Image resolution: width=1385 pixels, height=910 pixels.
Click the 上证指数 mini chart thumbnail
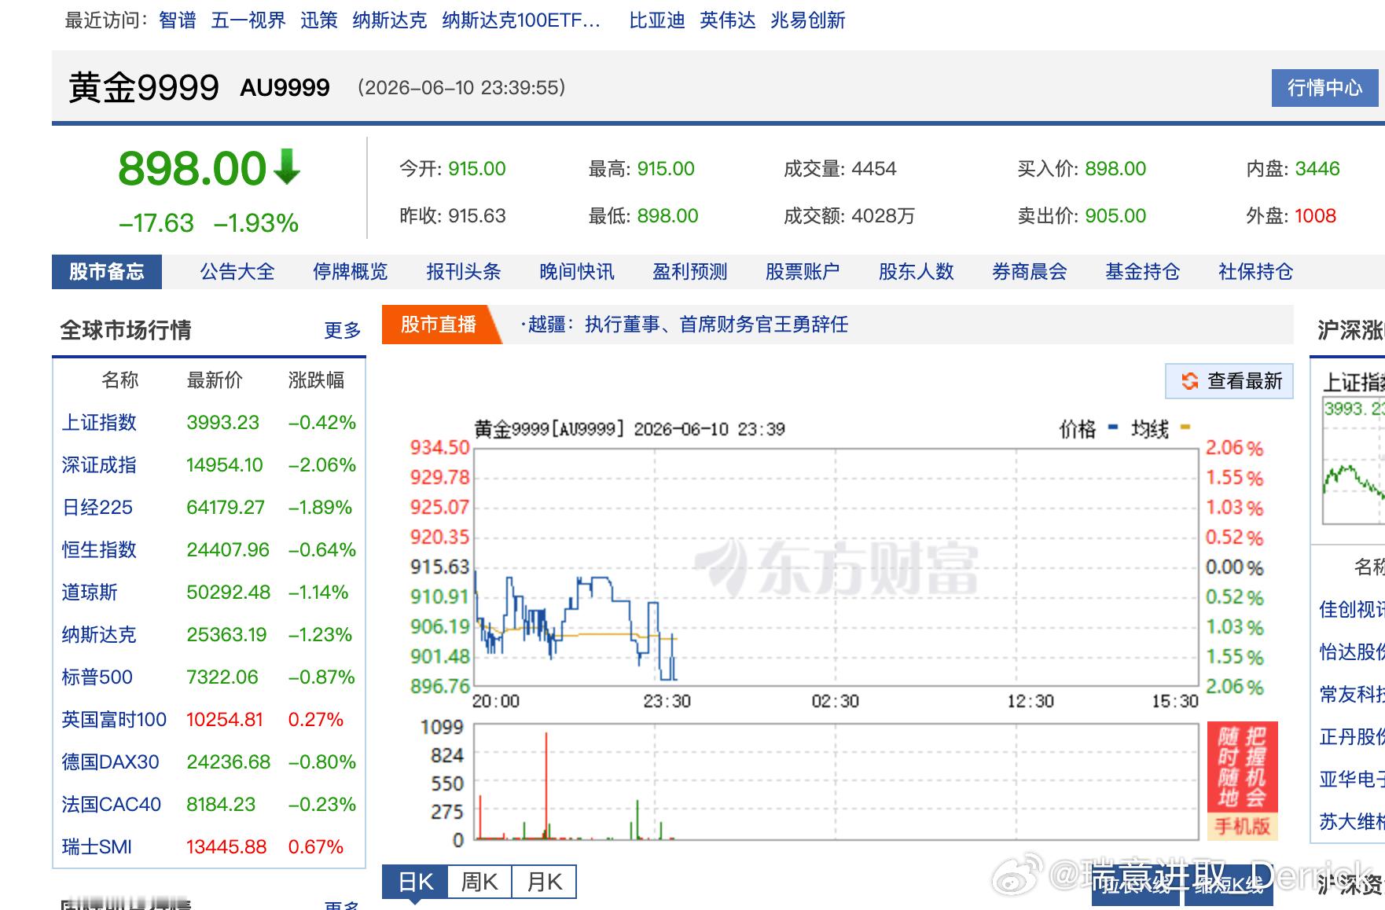[x=1354, y=461]
